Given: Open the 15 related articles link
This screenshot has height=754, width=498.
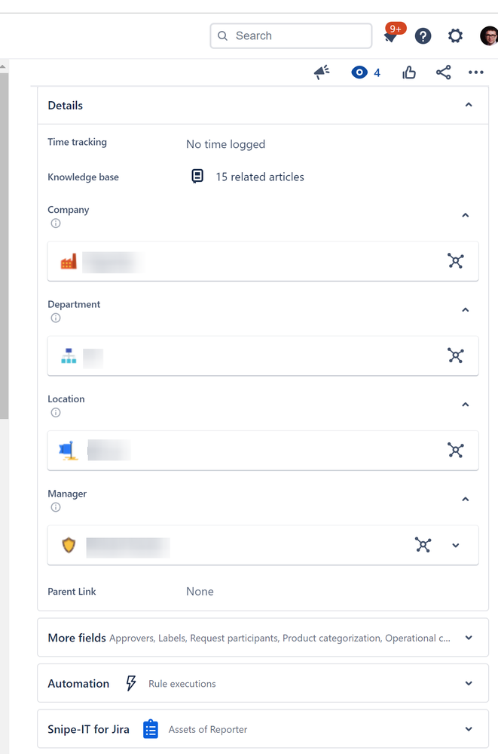Looking at the screenshot, I should [259, 177].
